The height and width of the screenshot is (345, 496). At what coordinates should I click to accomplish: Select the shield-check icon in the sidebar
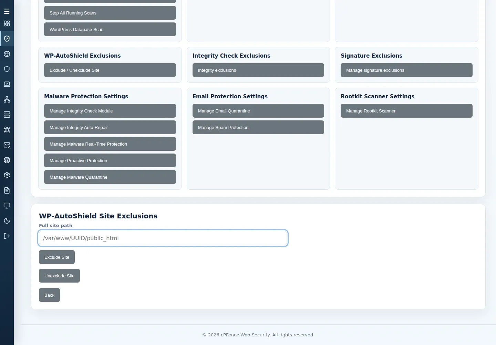tap(7, 39)
